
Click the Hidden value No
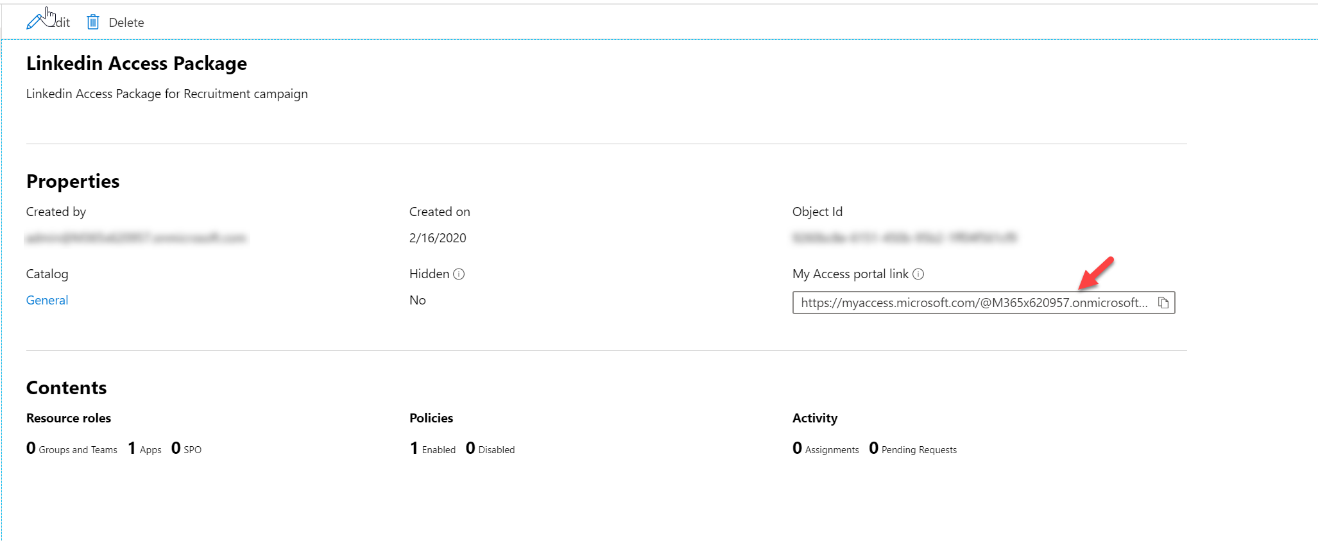click(418, 300)
